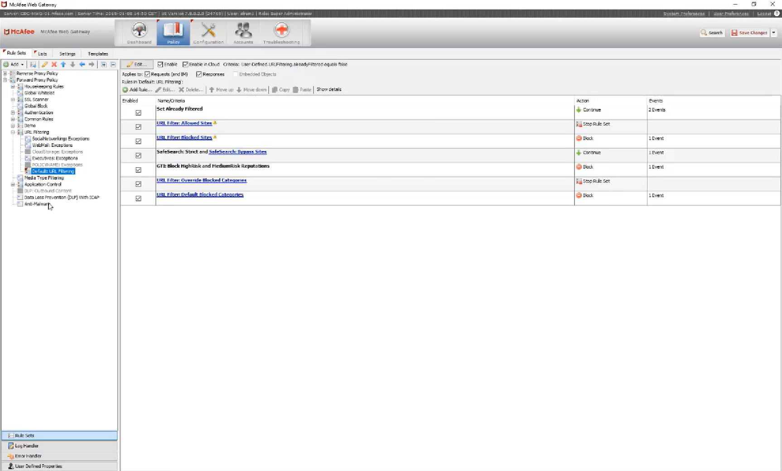Open the Configuration tools icon
782x471 pixels.
point(208,33)
